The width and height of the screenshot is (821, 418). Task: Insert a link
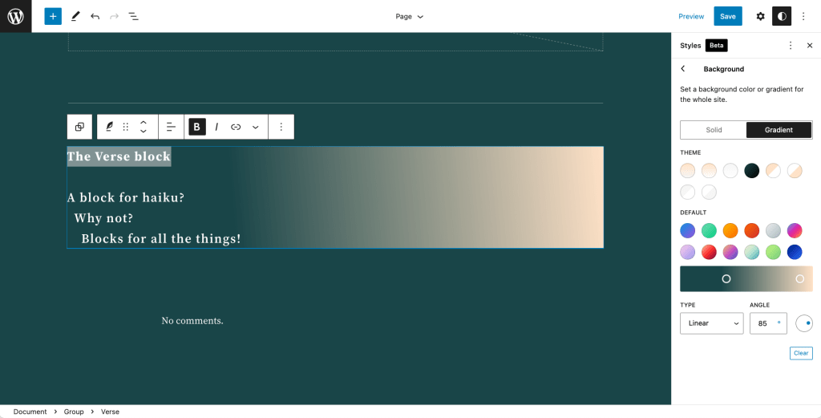click(x=236, y=127)
